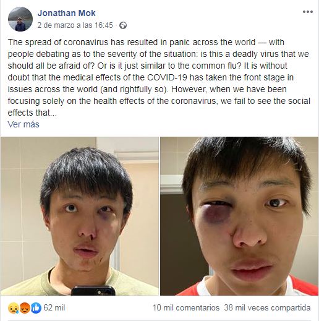Open the Jonathan Mok profile name link

point(66,13)
